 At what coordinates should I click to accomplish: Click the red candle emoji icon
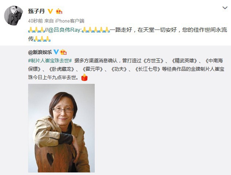coord(84,77)
